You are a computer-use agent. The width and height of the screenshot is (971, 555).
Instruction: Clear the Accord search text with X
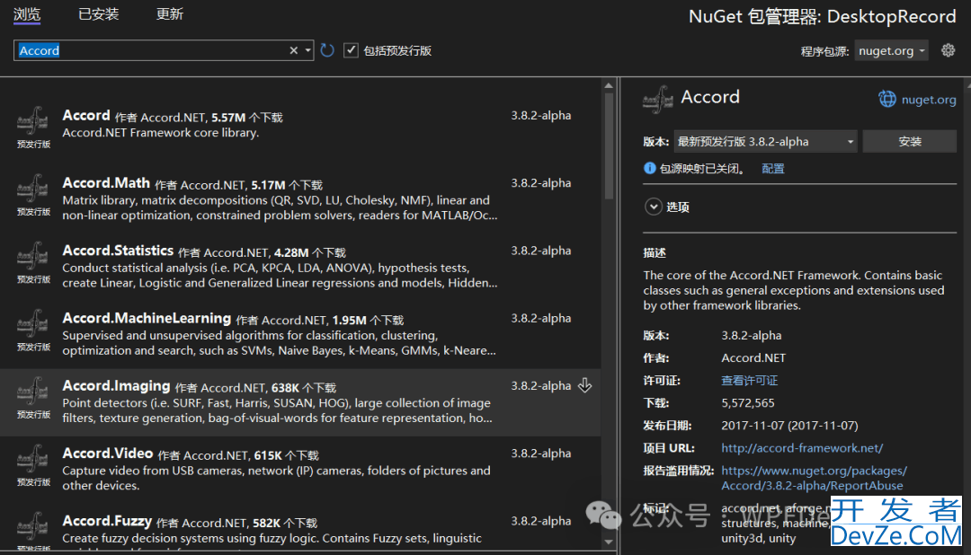[293, 50]
